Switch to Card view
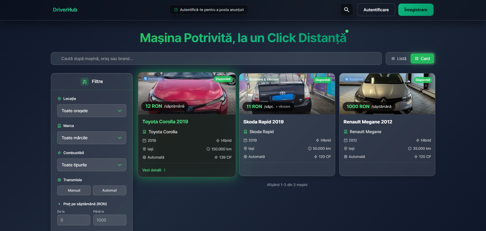The image size is (486, 231). tap(422, 59)
